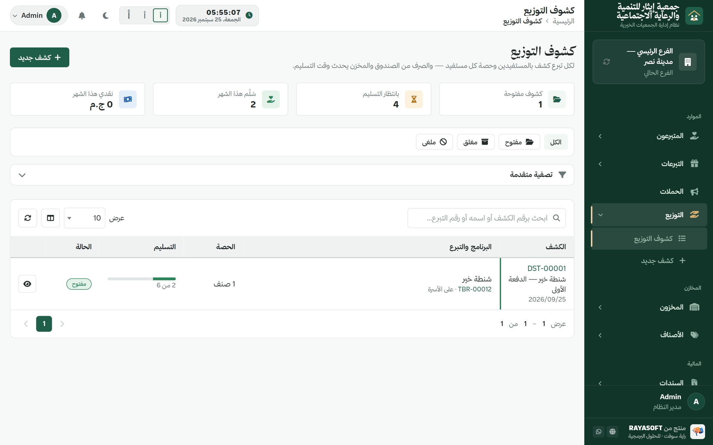Select the مغلق filter tab
Viewport: 713px width, 445px height.
[x=476, y=142]
